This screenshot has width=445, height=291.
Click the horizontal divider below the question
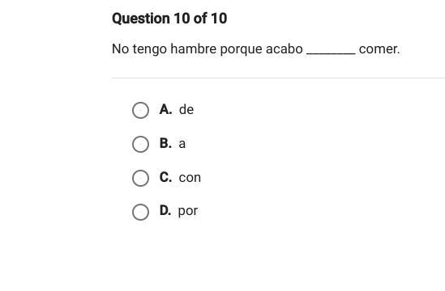pos(278,78)
